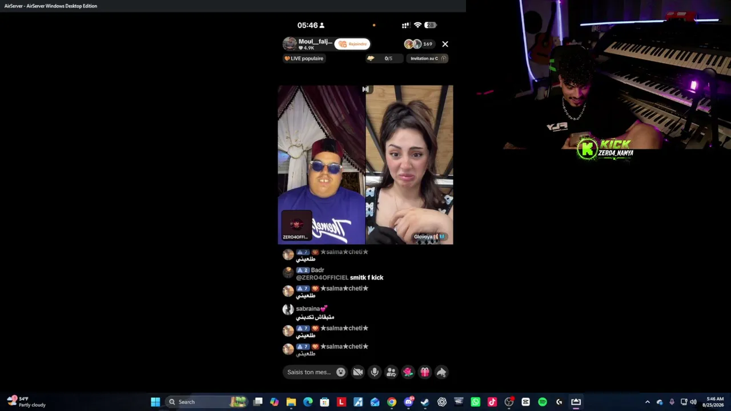Click the 'Badr' username in chat
The height and width of the screenshot is (411, 731).
tap(318, 270)
